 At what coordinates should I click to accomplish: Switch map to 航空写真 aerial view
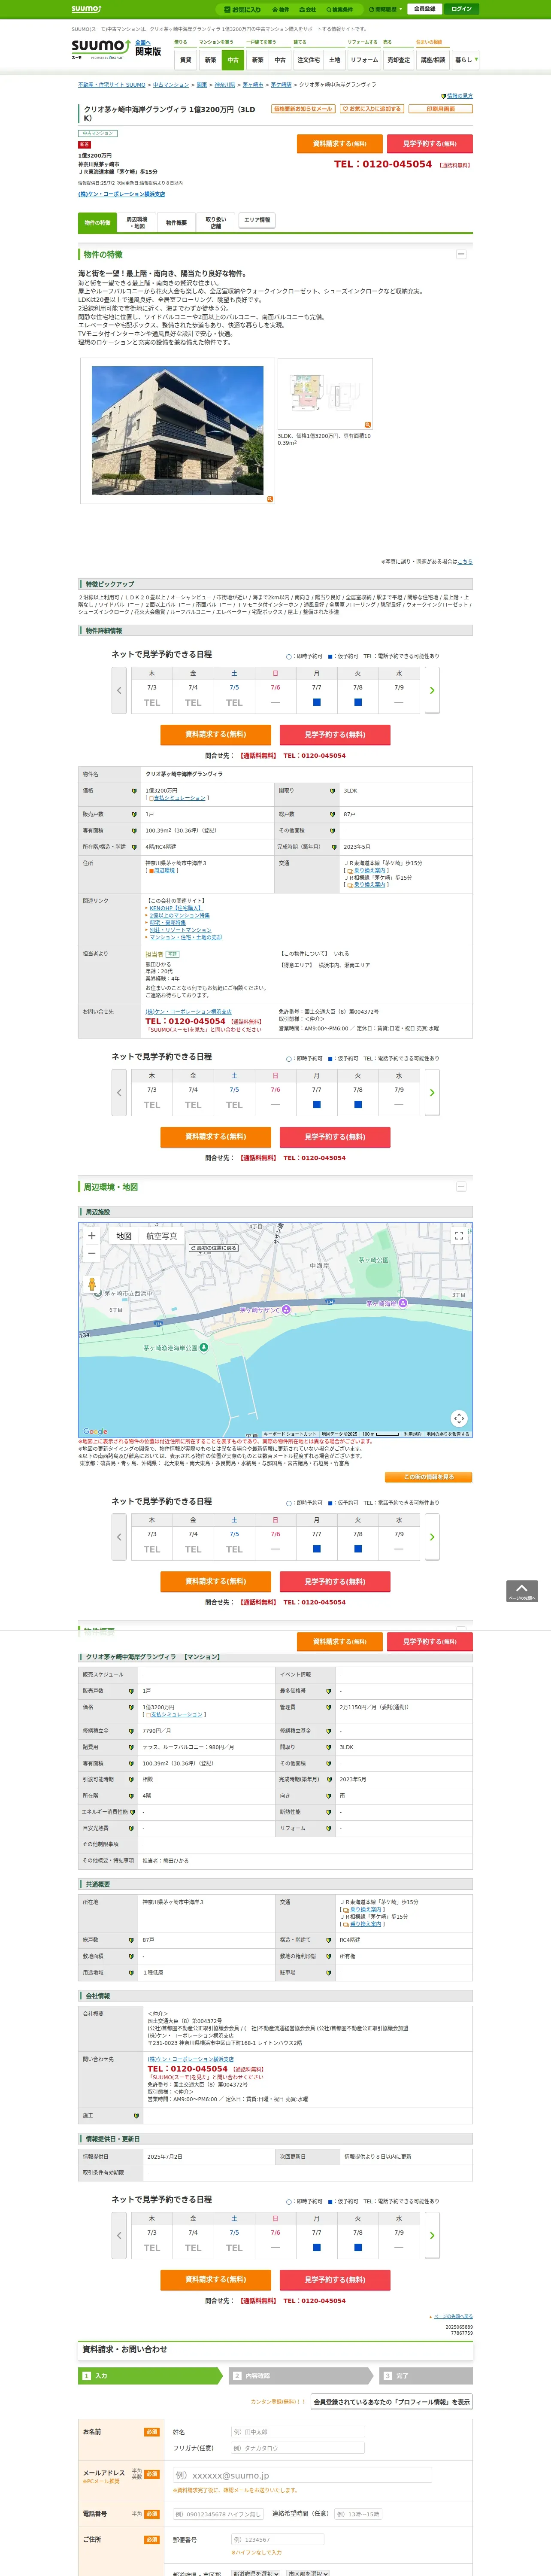click(162, 1236)
